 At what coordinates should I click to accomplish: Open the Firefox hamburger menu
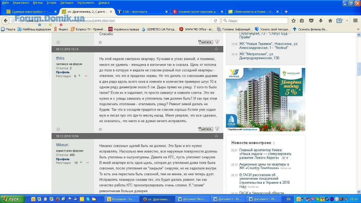click(355, 21)
